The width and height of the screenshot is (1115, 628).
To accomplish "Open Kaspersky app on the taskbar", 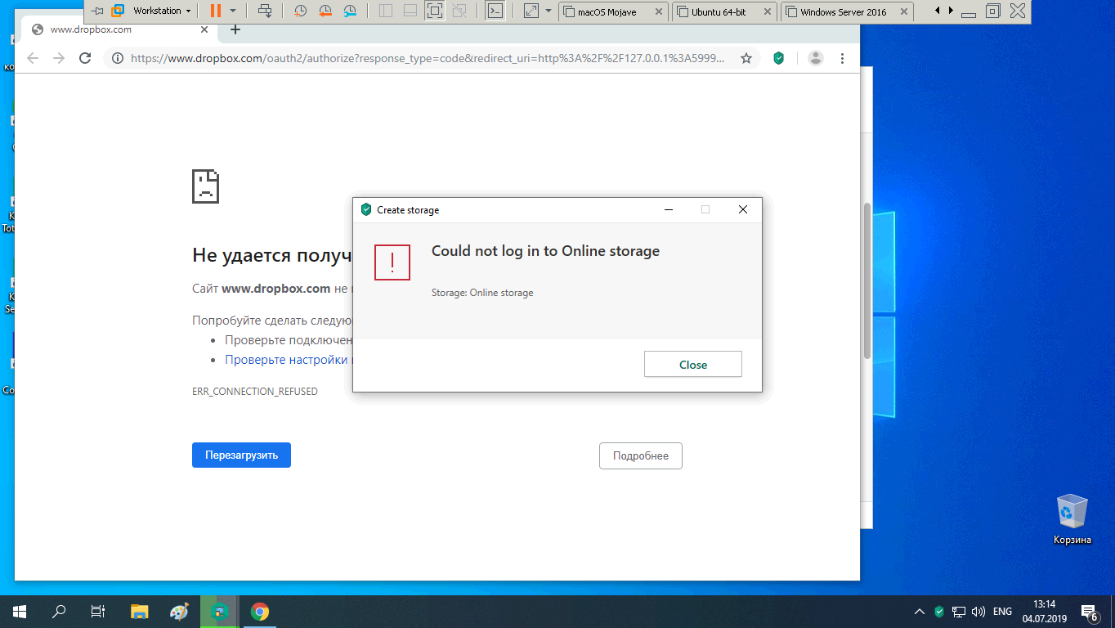I will 219,612.
